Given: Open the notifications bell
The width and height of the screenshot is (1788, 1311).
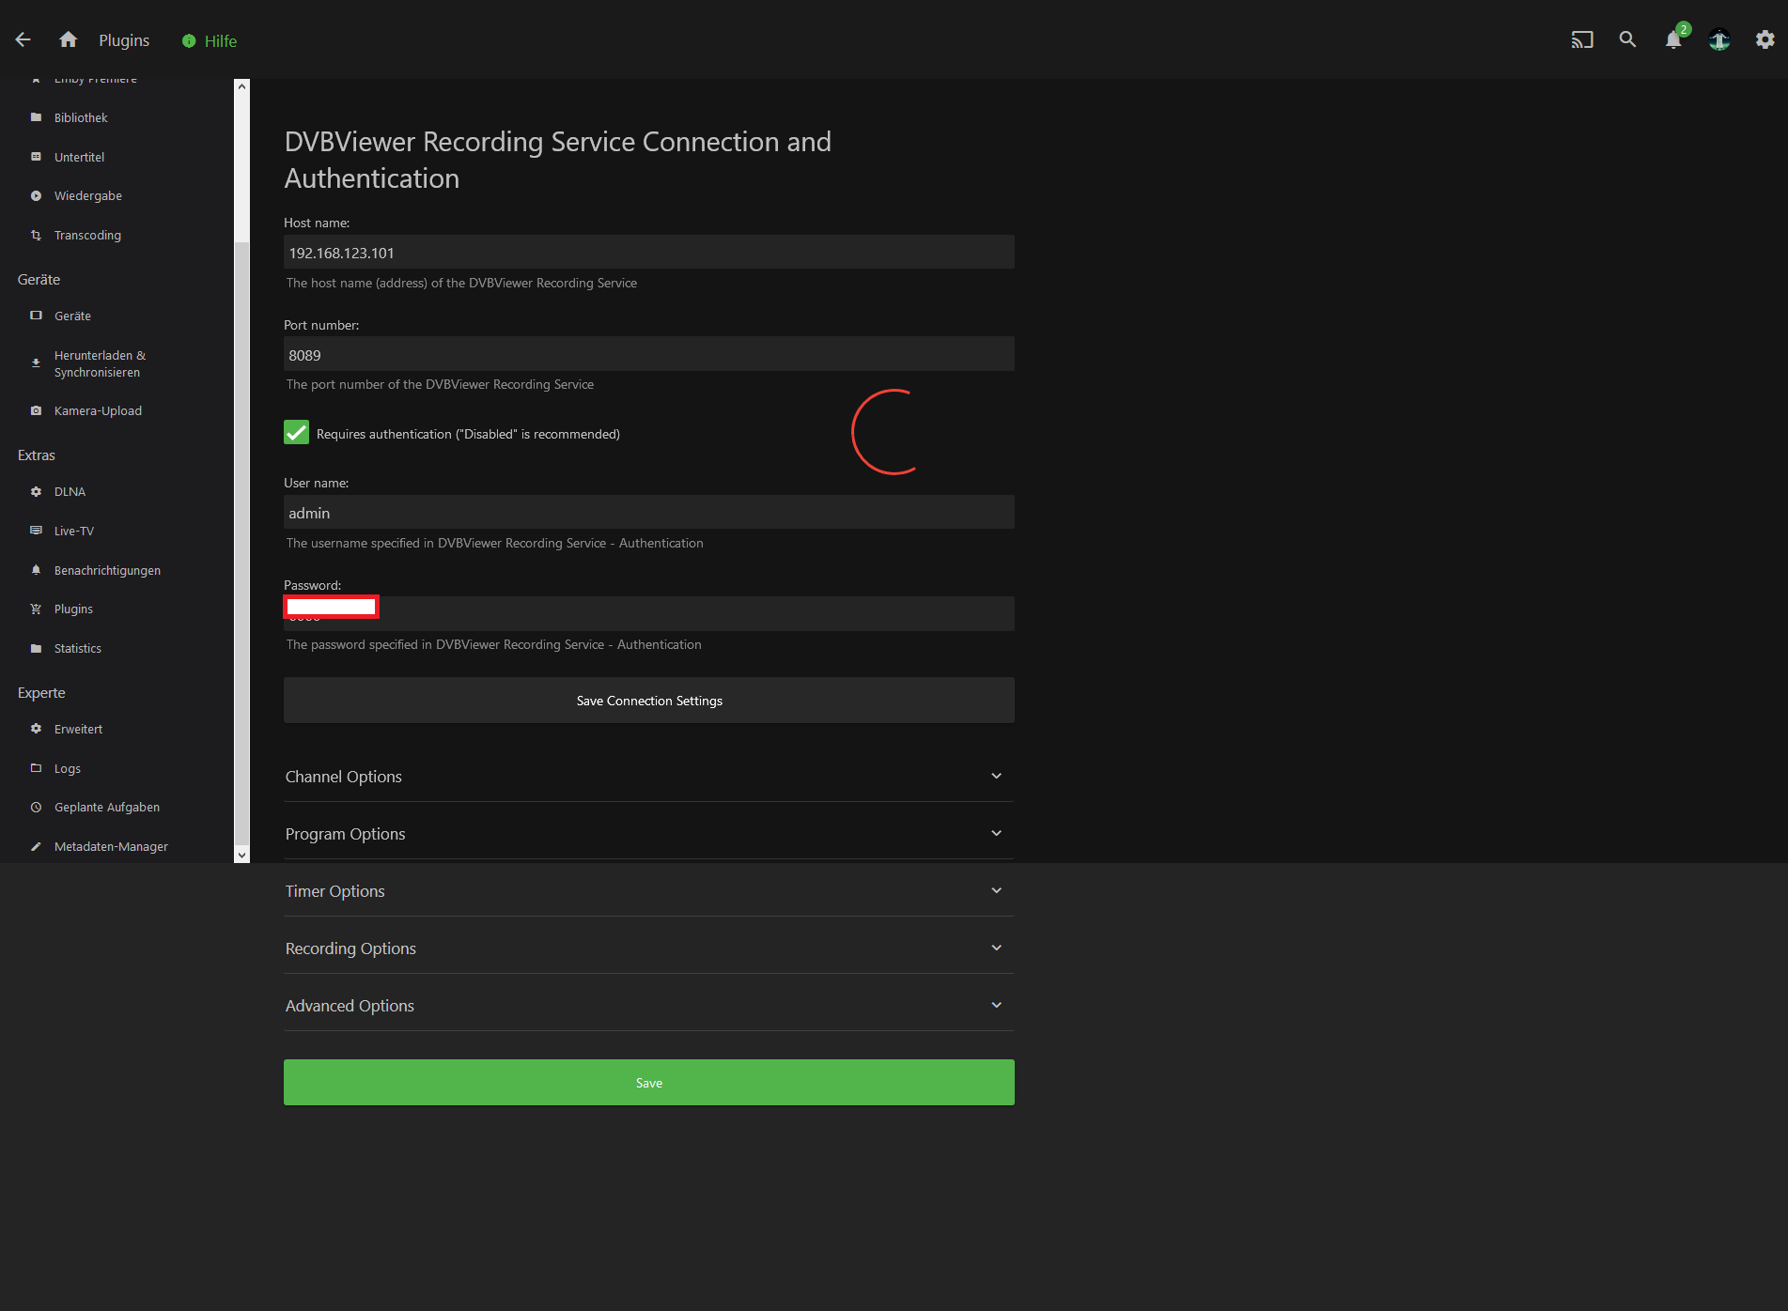Looking at the screenshot, I should 1673,39.
